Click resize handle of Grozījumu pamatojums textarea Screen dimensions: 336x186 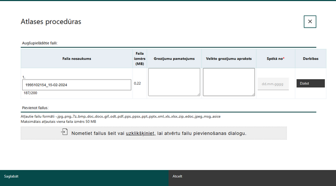click(x=198, y=94)
